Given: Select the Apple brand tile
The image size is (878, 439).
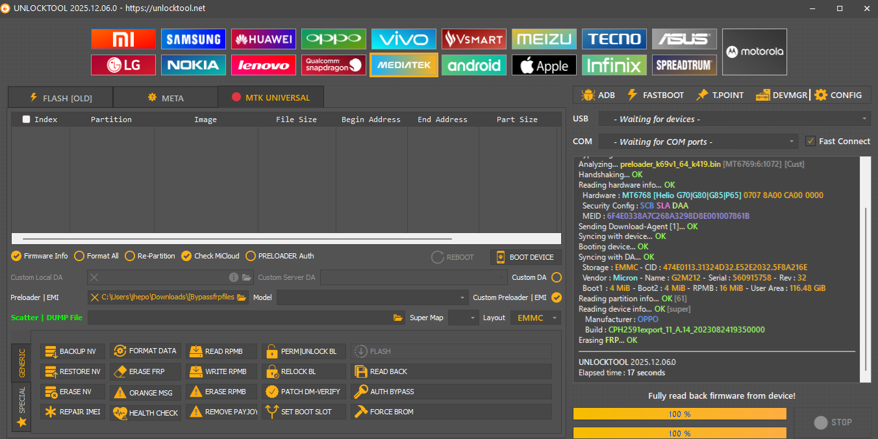Looking at the screenshot, I should pyautogui.click(x=544, y=65).
